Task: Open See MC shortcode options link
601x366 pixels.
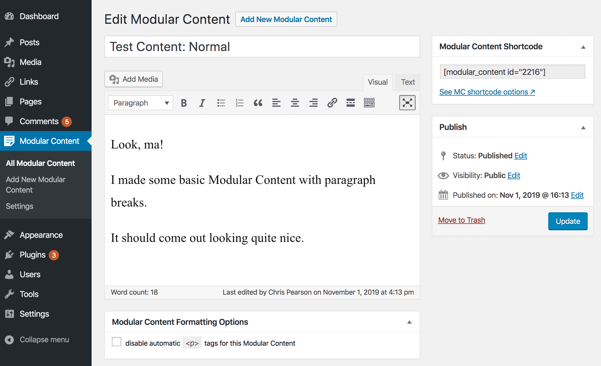Action: (x=487, y=92)
